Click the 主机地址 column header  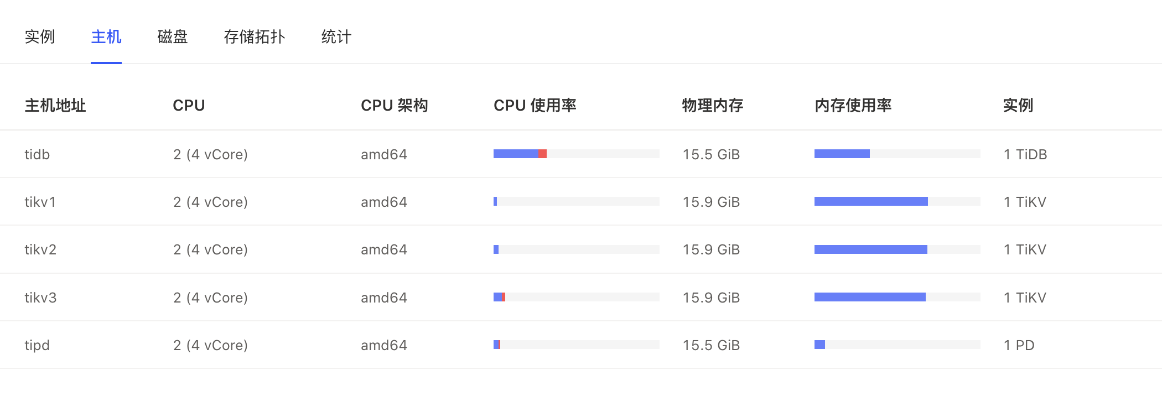coord(55,105)
